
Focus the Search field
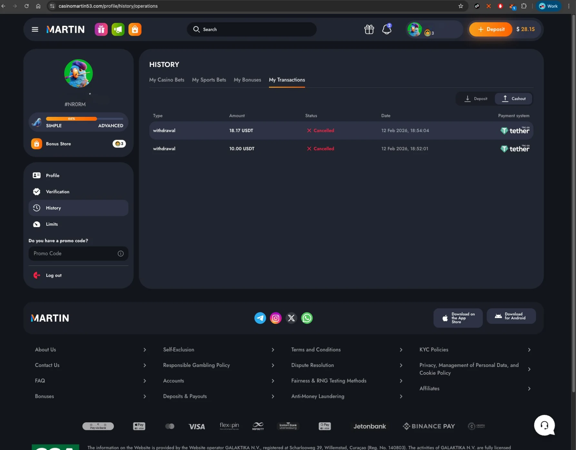pos(252,29)
